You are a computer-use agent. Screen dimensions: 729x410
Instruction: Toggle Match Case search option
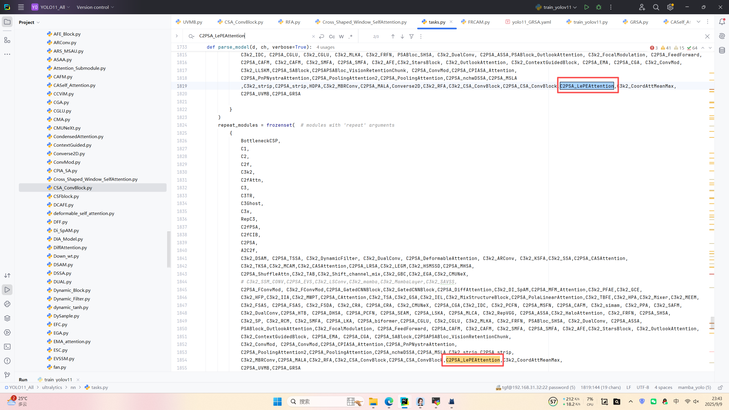tap(332, 36)
